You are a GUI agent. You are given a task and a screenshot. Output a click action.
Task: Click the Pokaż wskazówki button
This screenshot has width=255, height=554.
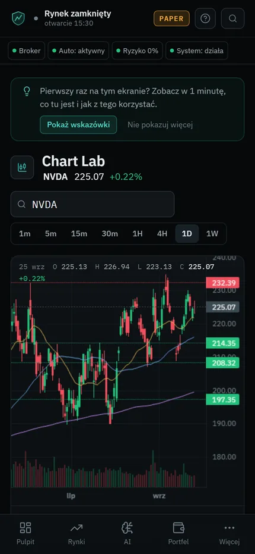click(x=78, y=125)
